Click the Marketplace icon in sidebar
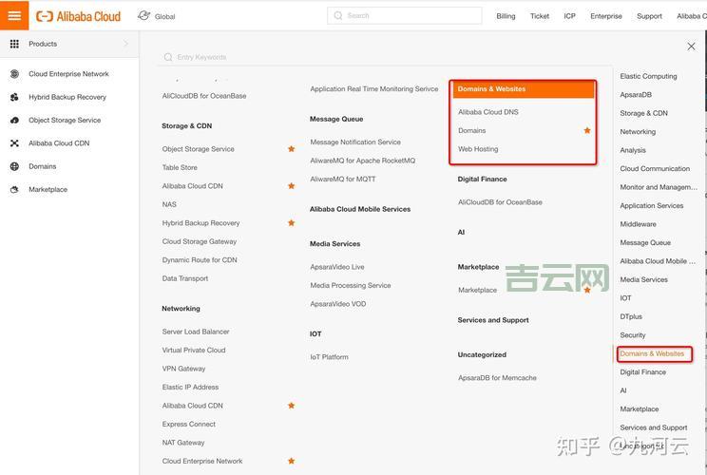The image size is (707, 475). [14, 190]
